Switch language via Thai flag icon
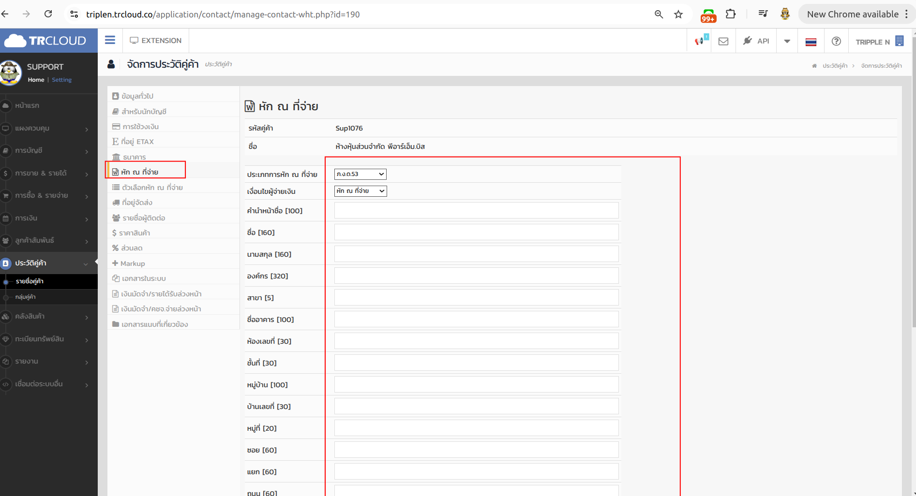 click(x=811, y=42)
